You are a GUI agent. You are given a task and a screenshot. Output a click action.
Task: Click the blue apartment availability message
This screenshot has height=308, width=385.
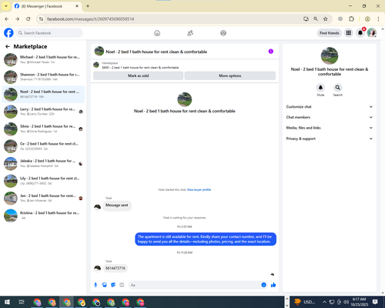coord(206,239)
